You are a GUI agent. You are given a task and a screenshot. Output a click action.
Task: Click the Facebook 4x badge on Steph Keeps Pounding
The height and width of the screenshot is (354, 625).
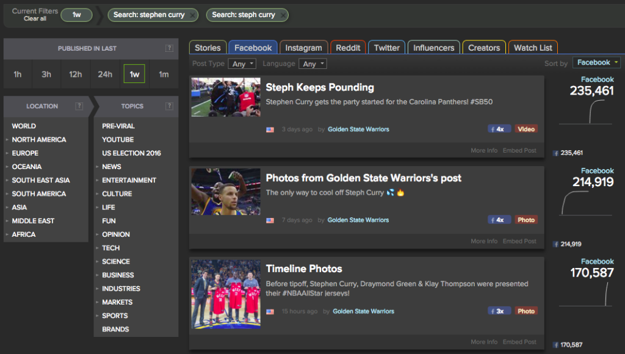(499, 129)
